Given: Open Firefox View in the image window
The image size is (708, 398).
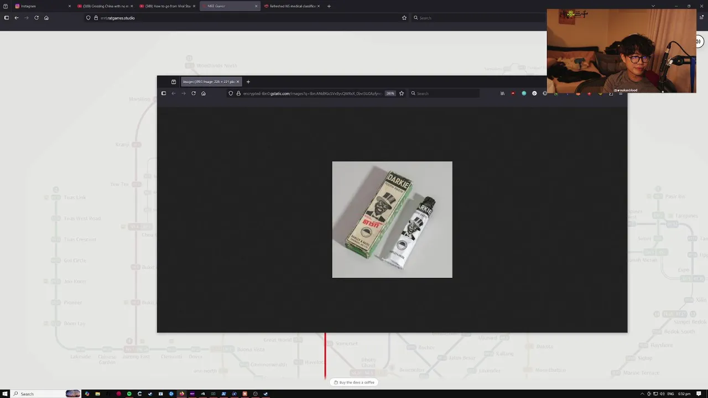Looking at the screenshot, I should click(x=174, y=82).
